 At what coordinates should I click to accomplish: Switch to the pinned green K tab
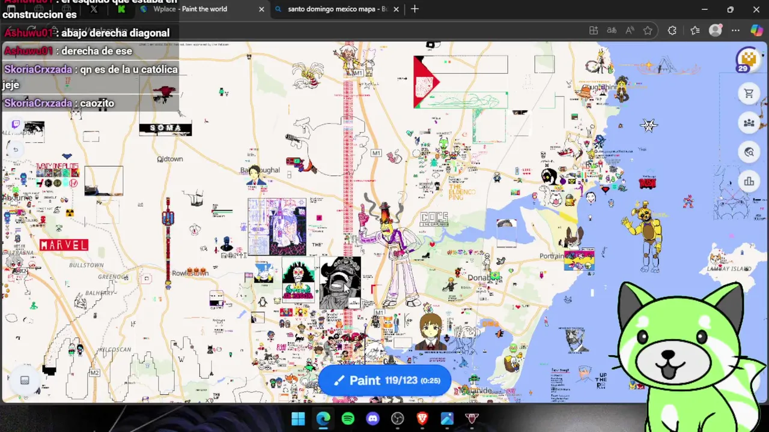[x=122, y=9]
